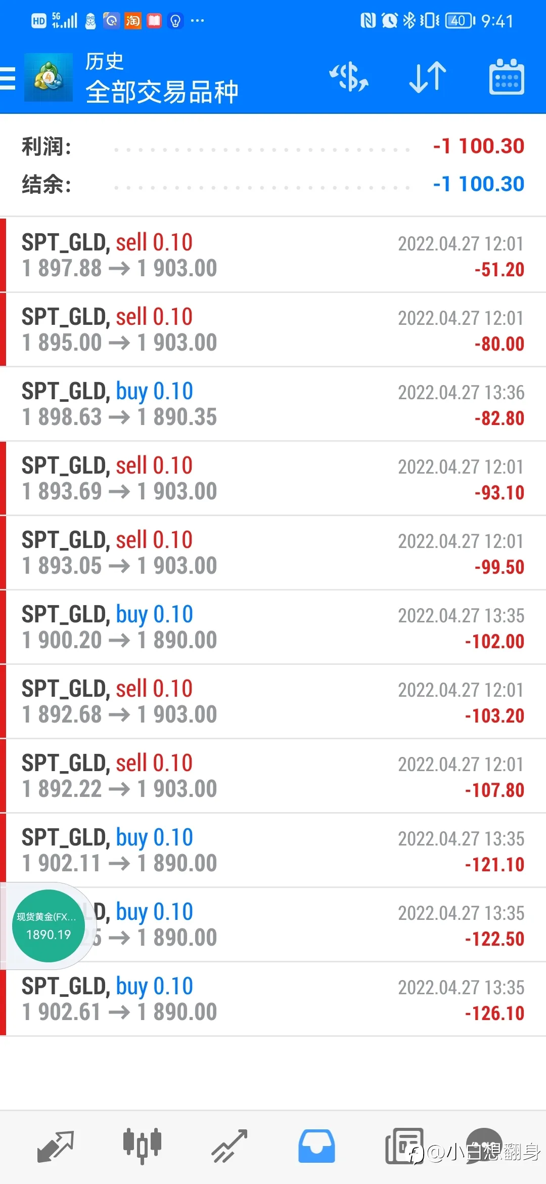Tap the MetaTrader 4 app logo
The width and height of the screenshot is (546, 1184).
point(49,77)
